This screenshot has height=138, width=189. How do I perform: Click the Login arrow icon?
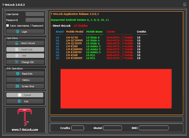(x=17, y=31)
